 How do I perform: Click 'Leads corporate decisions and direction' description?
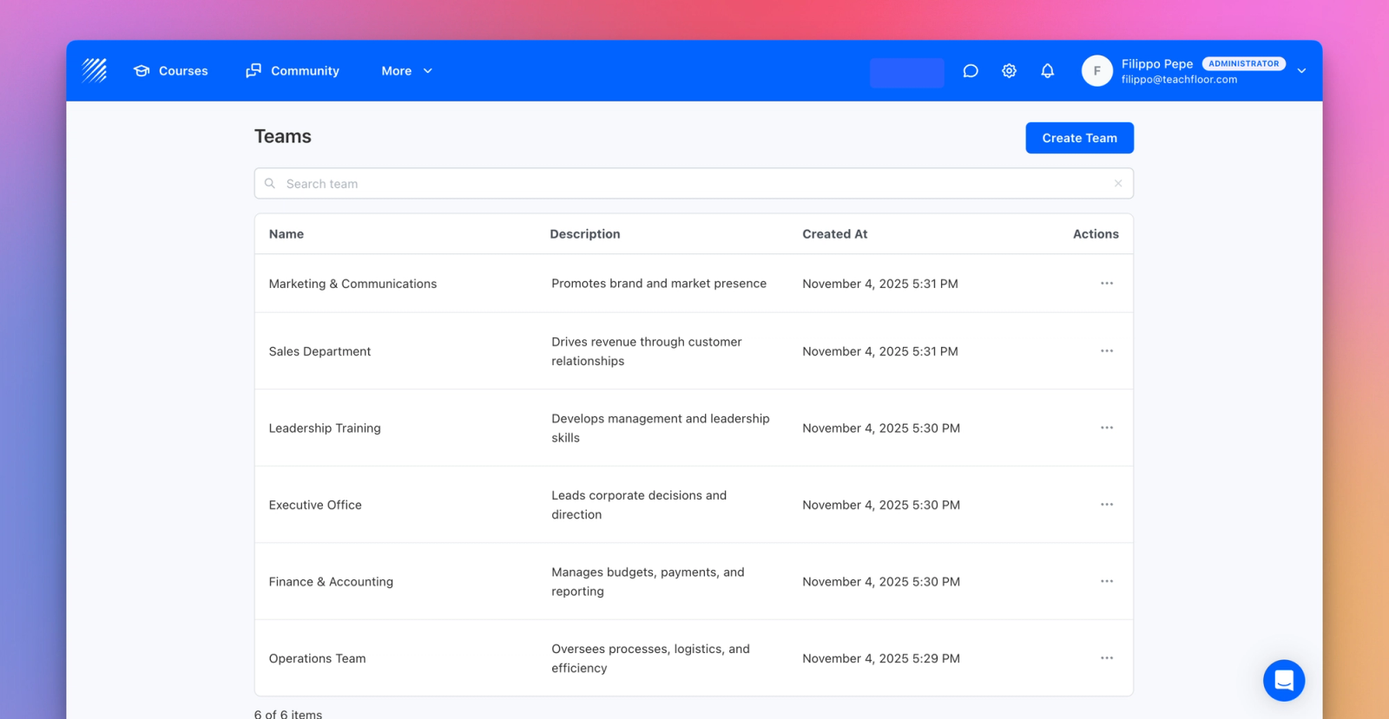[x=639, y=505]
